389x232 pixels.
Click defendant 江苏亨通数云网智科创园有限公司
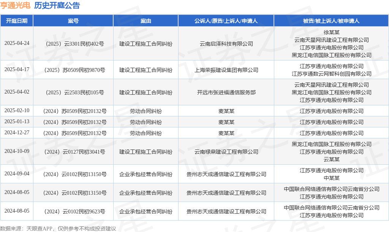tap(331, 74)
